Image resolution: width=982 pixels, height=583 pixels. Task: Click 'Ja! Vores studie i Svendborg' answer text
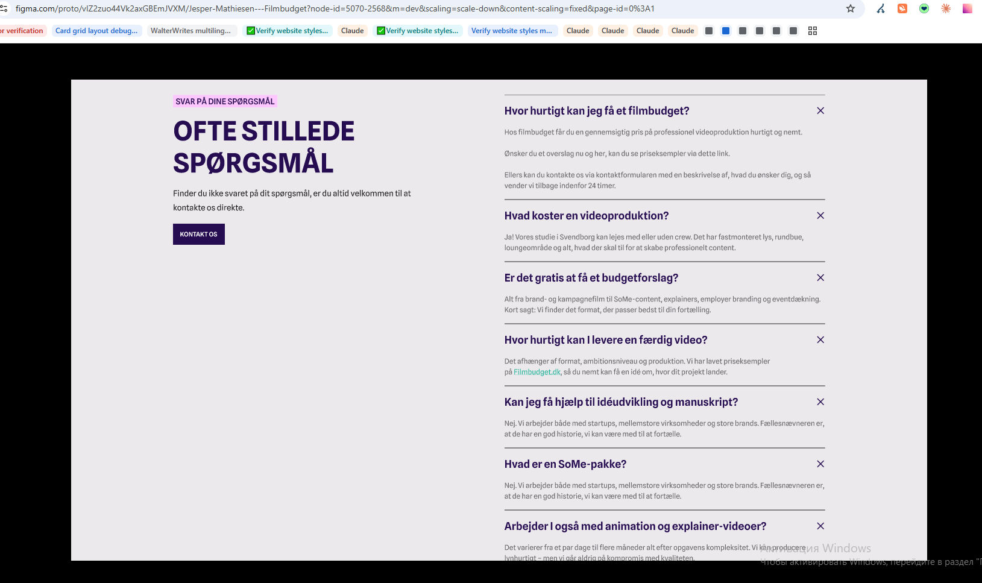654,242
